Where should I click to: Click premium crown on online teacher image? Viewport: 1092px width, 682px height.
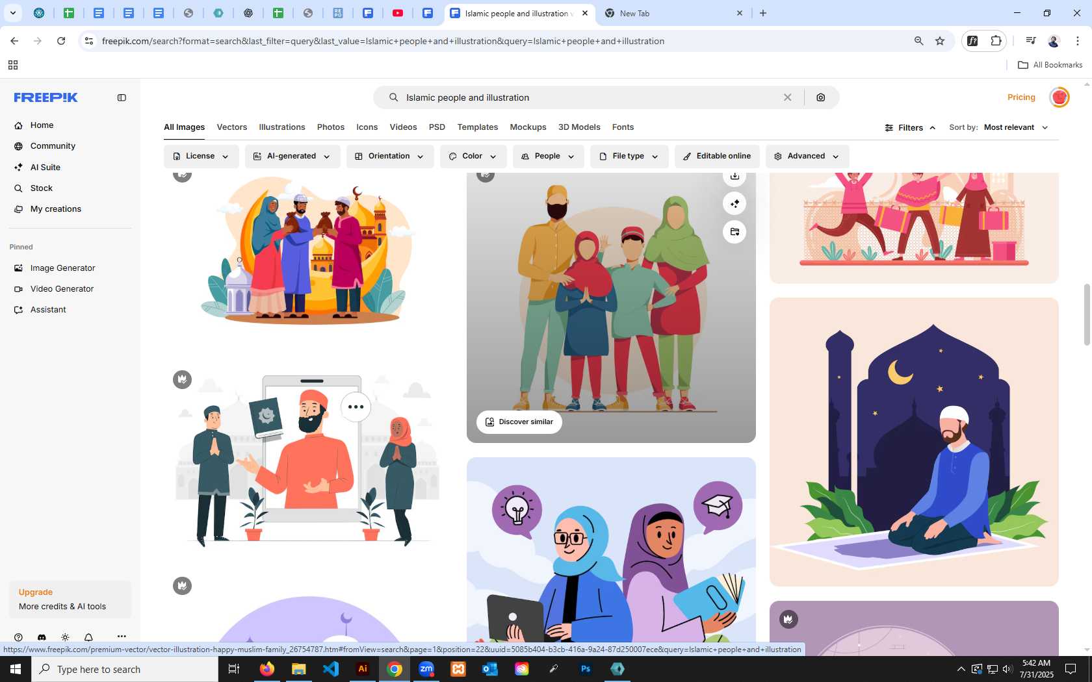tap(182, 379)
